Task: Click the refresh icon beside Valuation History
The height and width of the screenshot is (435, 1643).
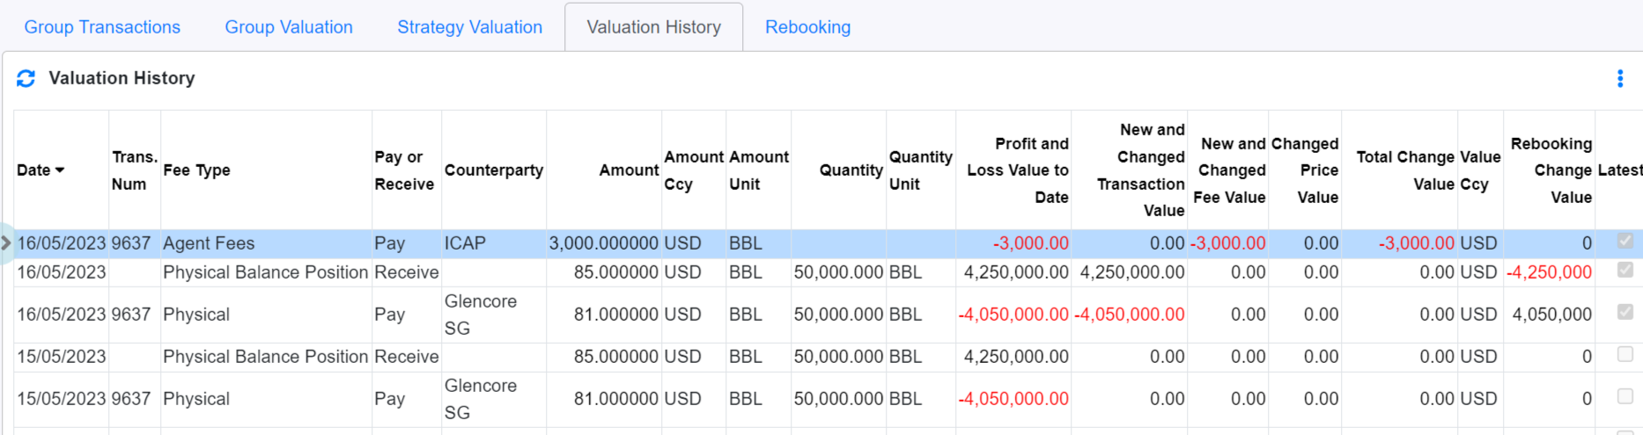Action: tap(26, 78)
